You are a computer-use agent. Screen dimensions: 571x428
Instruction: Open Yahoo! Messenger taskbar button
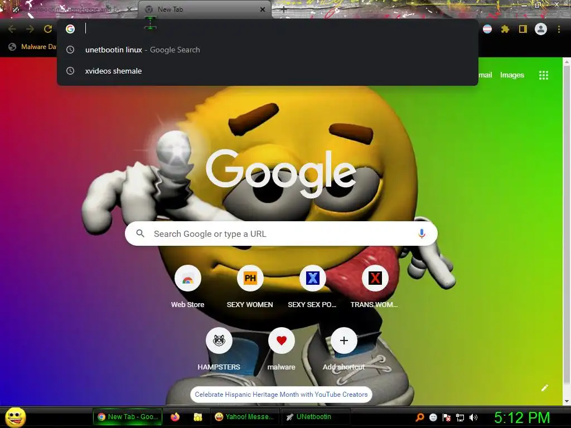(245, 417)
